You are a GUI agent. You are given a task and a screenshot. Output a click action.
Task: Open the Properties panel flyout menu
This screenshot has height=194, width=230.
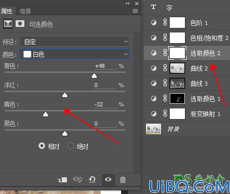coord(135,11)
